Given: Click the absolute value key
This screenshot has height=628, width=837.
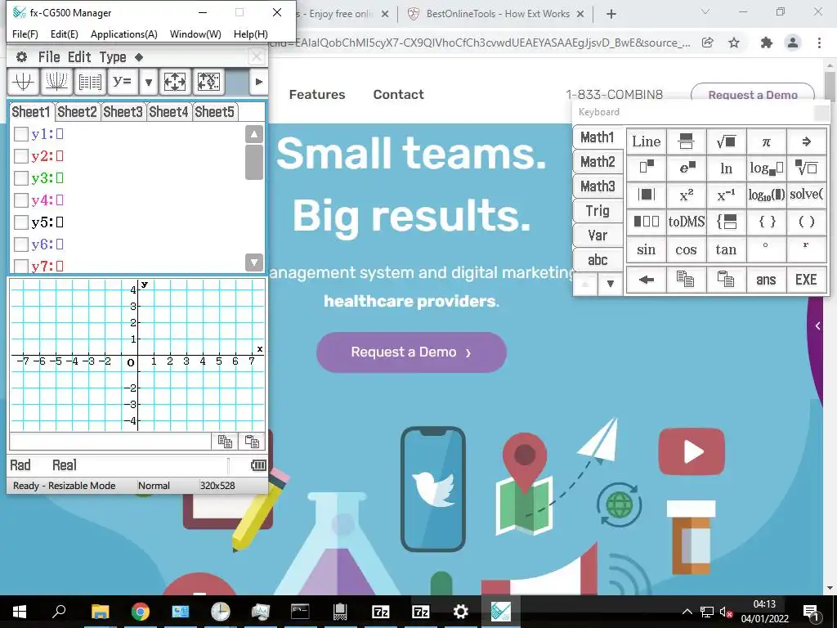Looking at the screenshot, I should pyautogui.click(x=646, y=195).
